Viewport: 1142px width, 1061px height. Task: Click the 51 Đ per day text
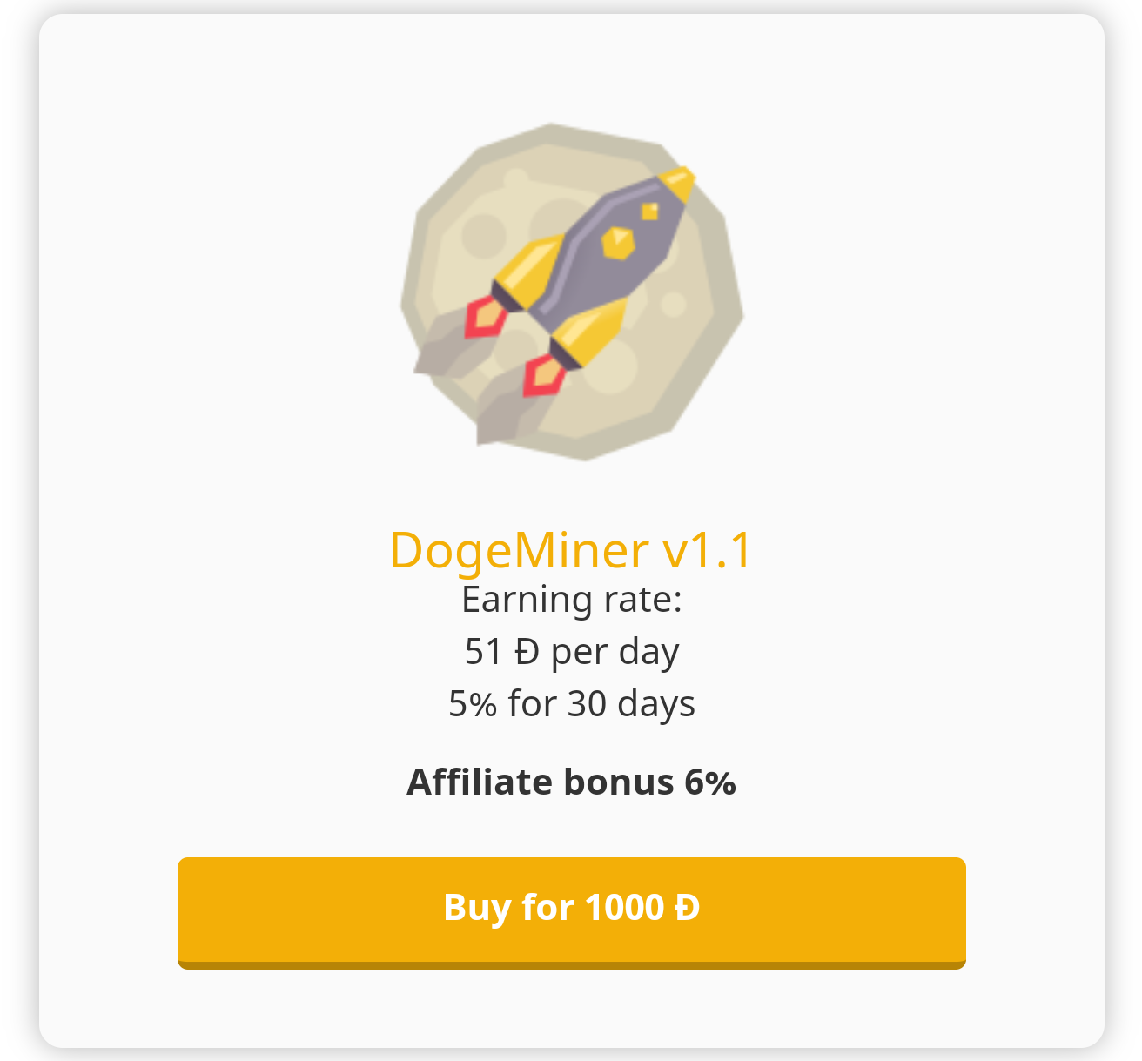(x=571, y=652)
